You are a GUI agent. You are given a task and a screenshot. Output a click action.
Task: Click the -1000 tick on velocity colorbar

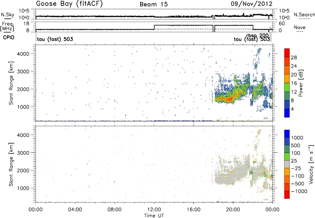pos(299,191)
